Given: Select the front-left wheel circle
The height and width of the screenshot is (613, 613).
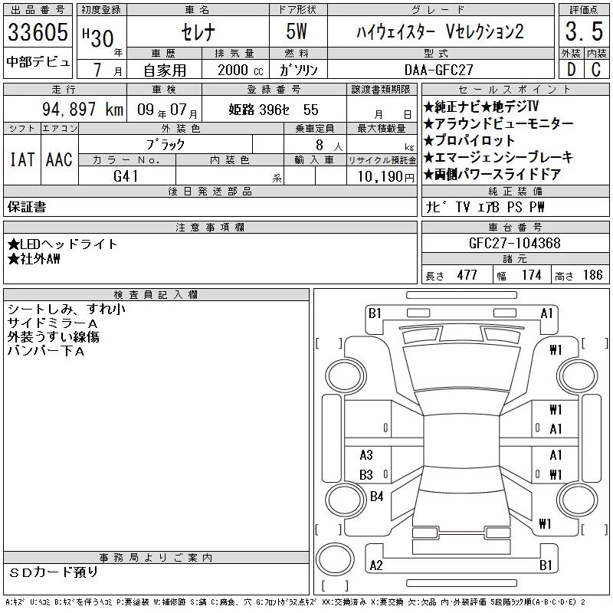Looking at the screenshot, I should (x=346, y=375).
